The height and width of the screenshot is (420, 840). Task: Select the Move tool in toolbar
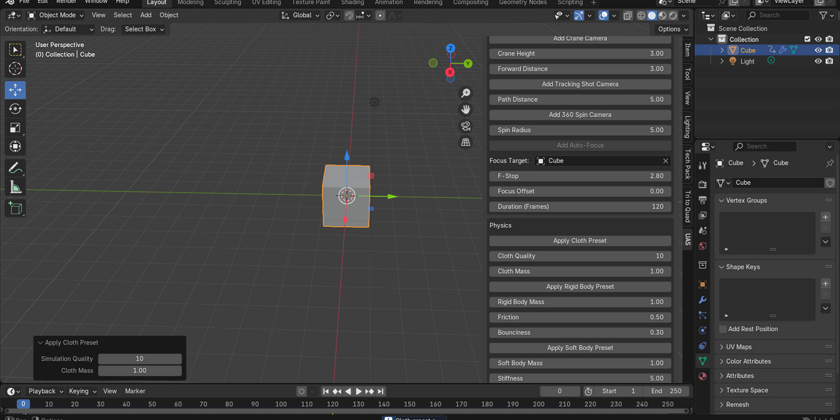15,90
